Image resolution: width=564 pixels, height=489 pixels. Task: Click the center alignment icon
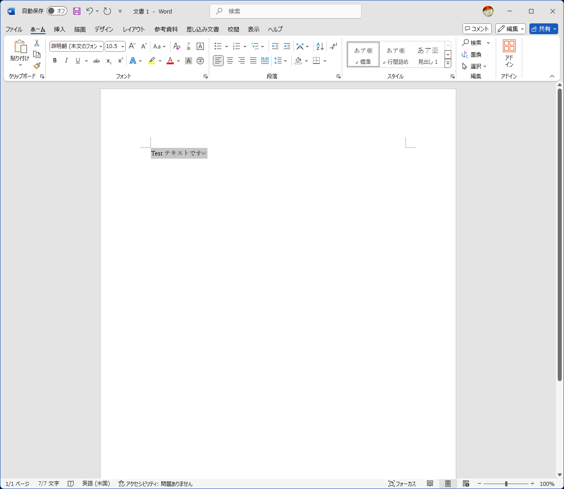[230, 60]
